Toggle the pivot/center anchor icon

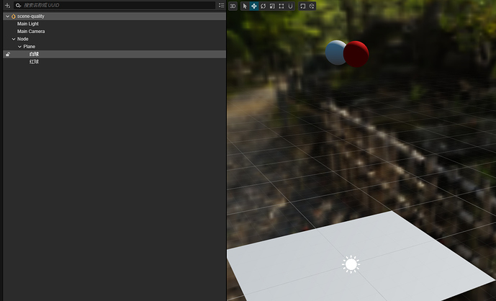point(303,6)
